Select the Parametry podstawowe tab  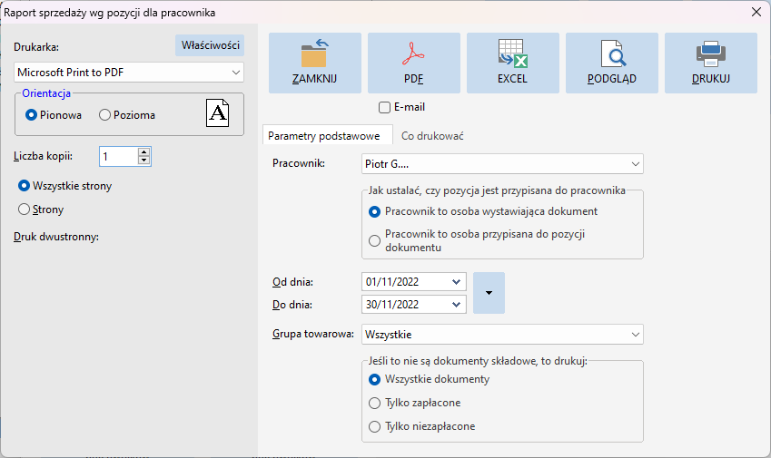(x=324, y=136)
